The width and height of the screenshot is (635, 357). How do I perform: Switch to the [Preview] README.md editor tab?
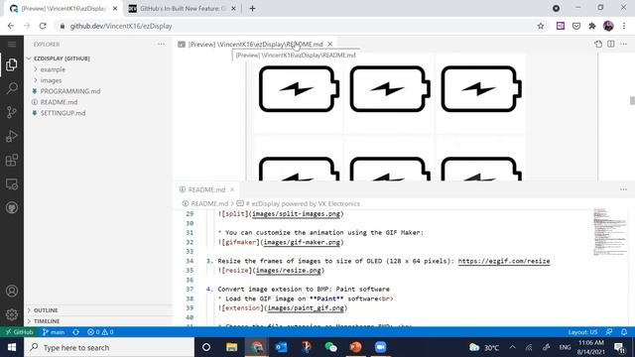255,44
